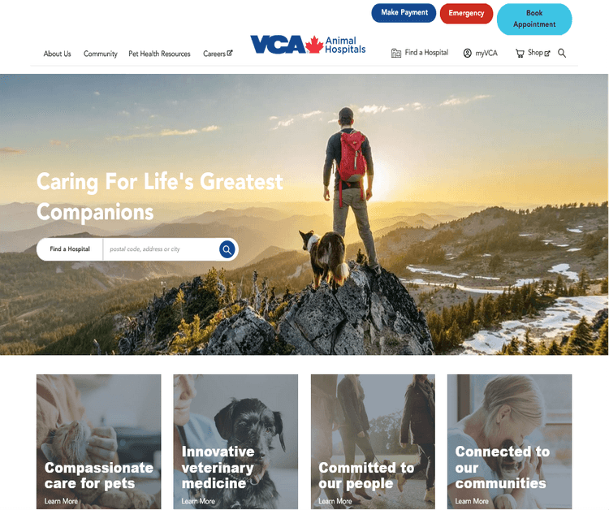Open Innovative veterinary medicine card
Viewport: 609px width, 510px height.
[235, 442]
